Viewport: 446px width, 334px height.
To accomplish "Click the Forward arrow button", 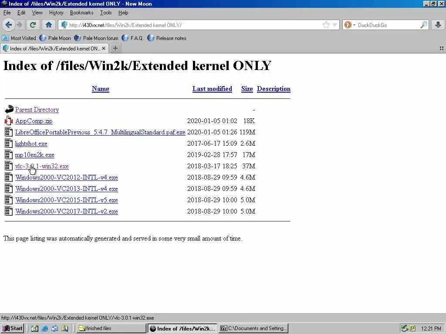I will 19,25.
